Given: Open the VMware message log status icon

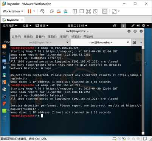Looking at the screenshot, I should click(x=145, y=139).
